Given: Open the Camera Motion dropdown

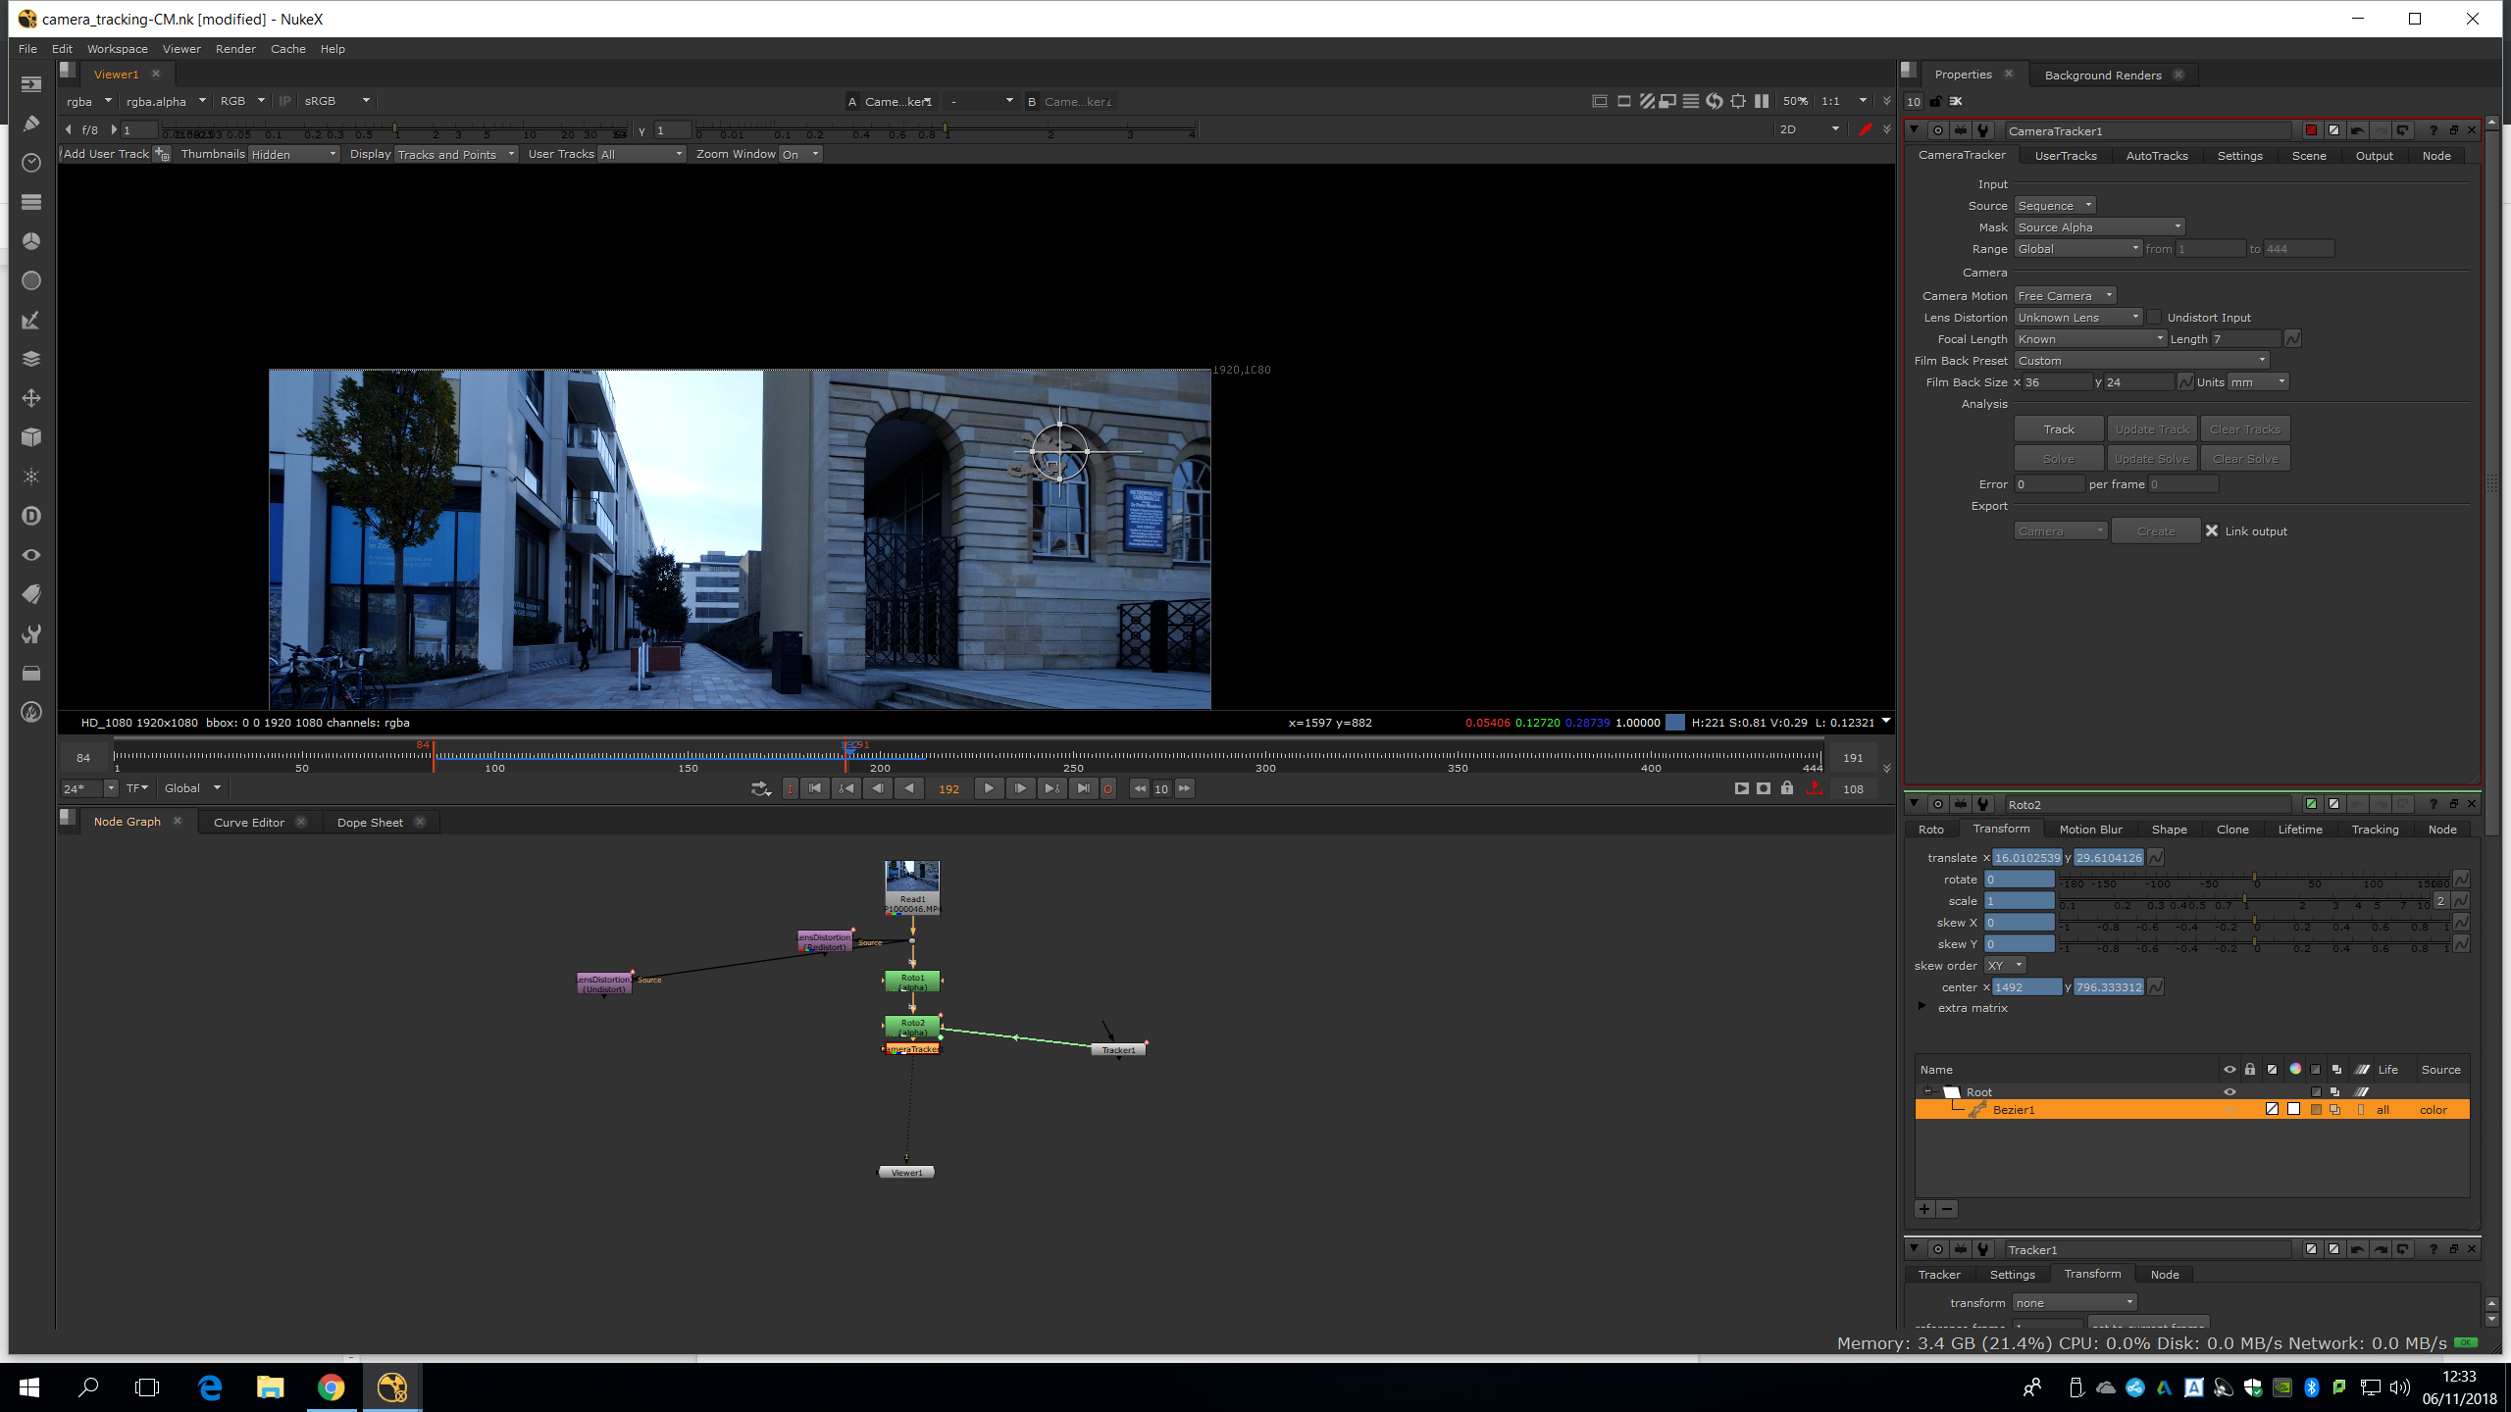Looking at the screenshot, I should [x=2065, y=296].
